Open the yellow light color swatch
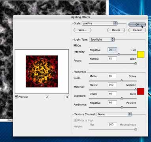Viewport: 151px width, 142px height. tap(141, 54)
